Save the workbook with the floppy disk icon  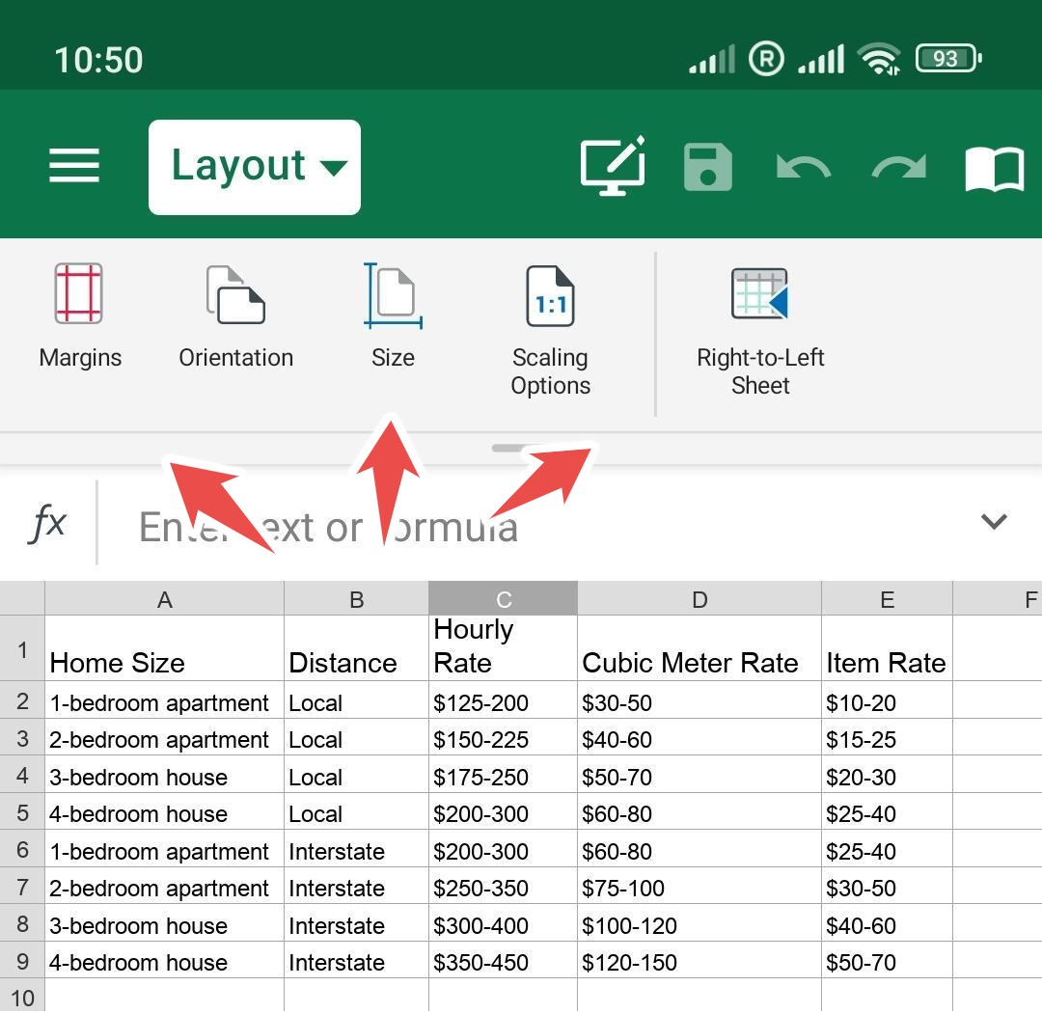[708, 167]
